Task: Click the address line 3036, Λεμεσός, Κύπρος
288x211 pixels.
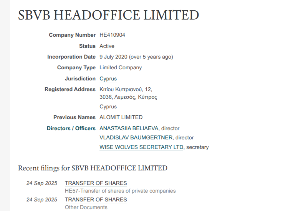Action: [128, 97]
